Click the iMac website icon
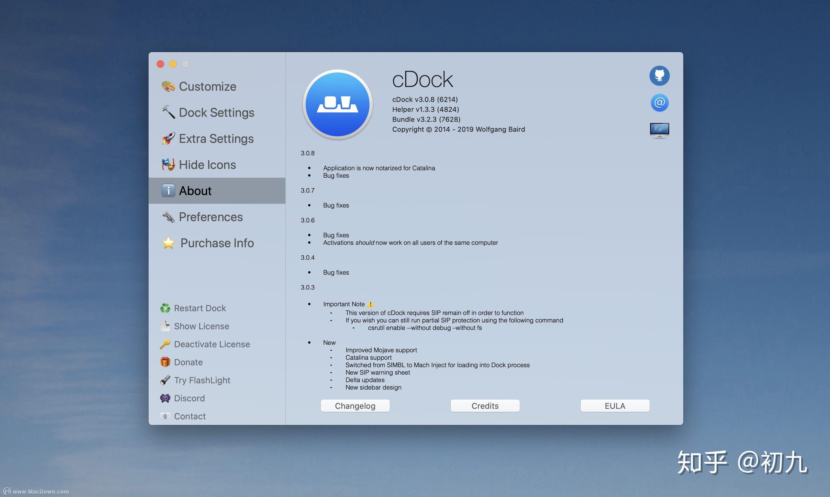Image resolution: width=830 pixels, height=497 pixels. (659, 130)
